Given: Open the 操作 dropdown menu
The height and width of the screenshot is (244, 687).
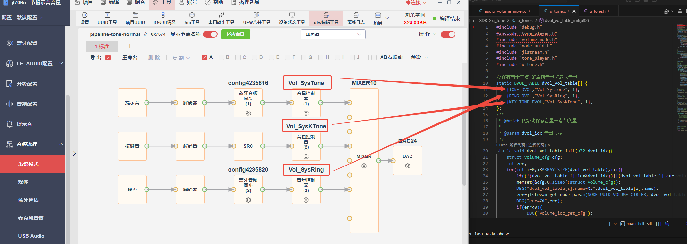Looking at the screenshot, I should point(427,34).
